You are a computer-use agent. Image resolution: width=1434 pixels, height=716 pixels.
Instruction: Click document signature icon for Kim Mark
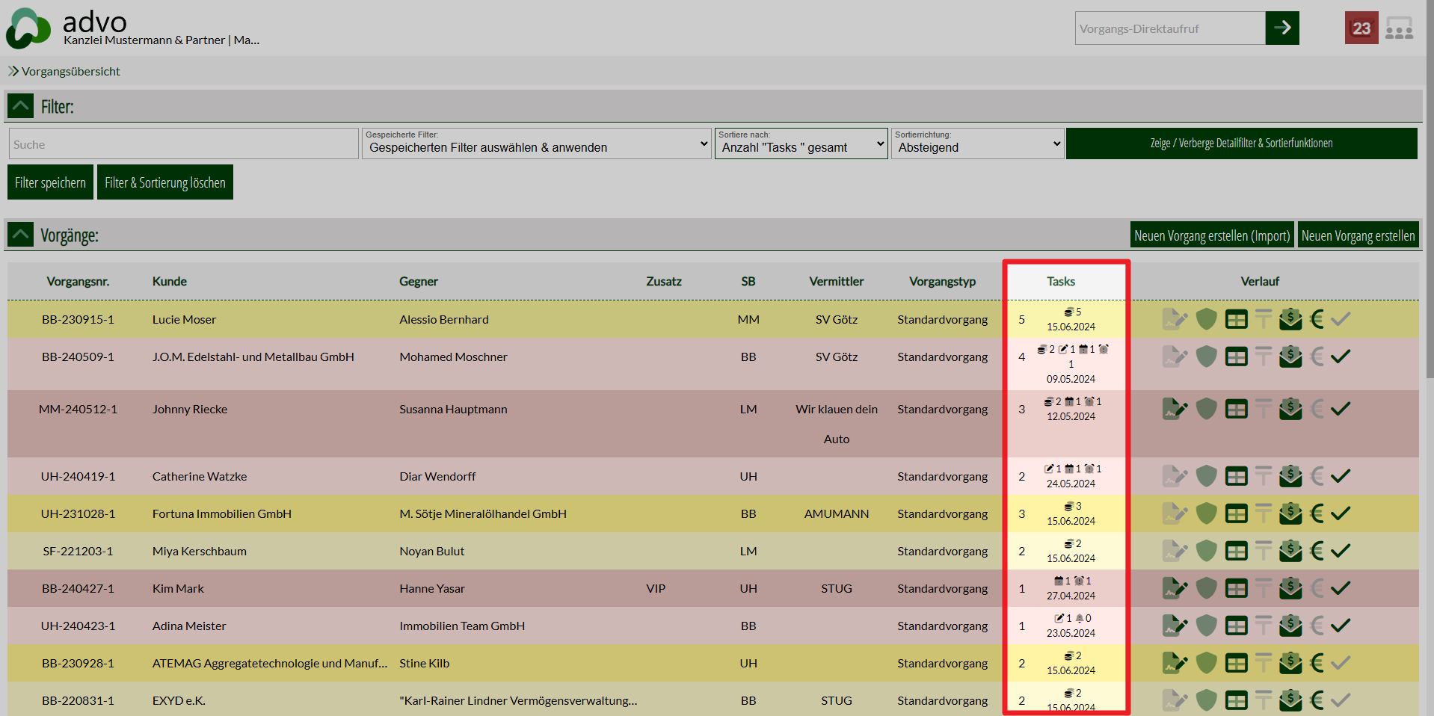point(1175,588)
